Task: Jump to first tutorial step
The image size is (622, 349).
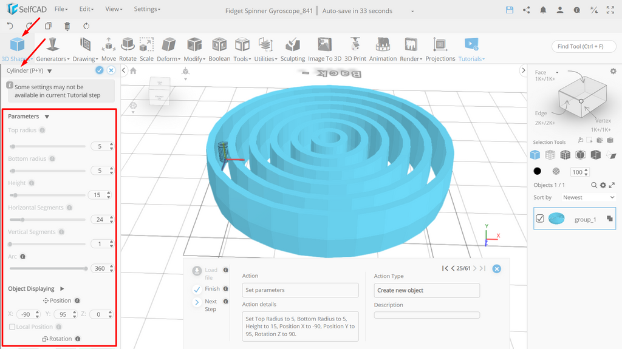Action: tap(445, 268)
